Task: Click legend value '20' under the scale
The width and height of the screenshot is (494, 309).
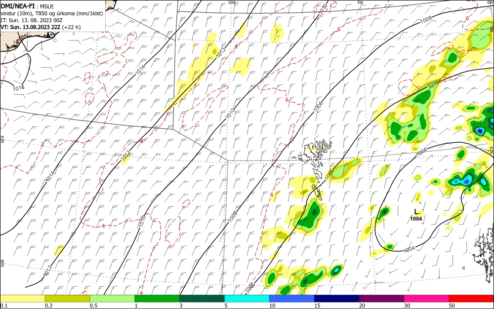Action: 362,306
